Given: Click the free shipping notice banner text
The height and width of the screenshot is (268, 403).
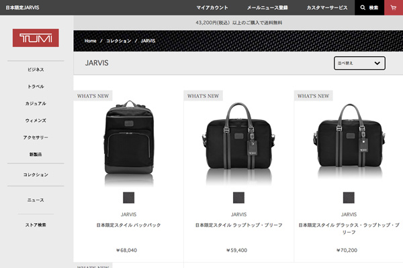Looking at the screenshot, I should click(238, 23).
